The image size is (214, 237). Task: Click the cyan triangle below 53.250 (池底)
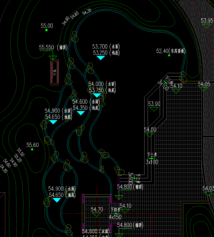(x=101, y=58)
